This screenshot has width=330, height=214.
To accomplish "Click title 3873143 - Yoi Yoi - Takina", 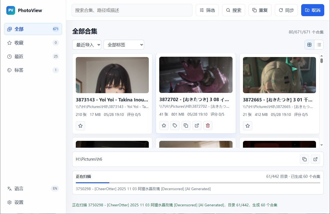I will pos(112,100).
